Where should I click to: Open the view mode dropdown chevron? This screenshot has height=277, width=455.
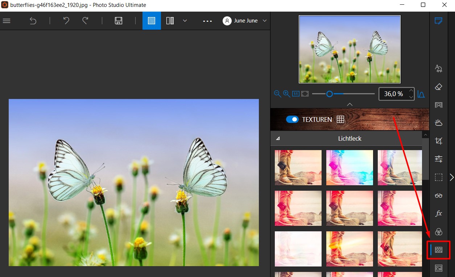185,21
